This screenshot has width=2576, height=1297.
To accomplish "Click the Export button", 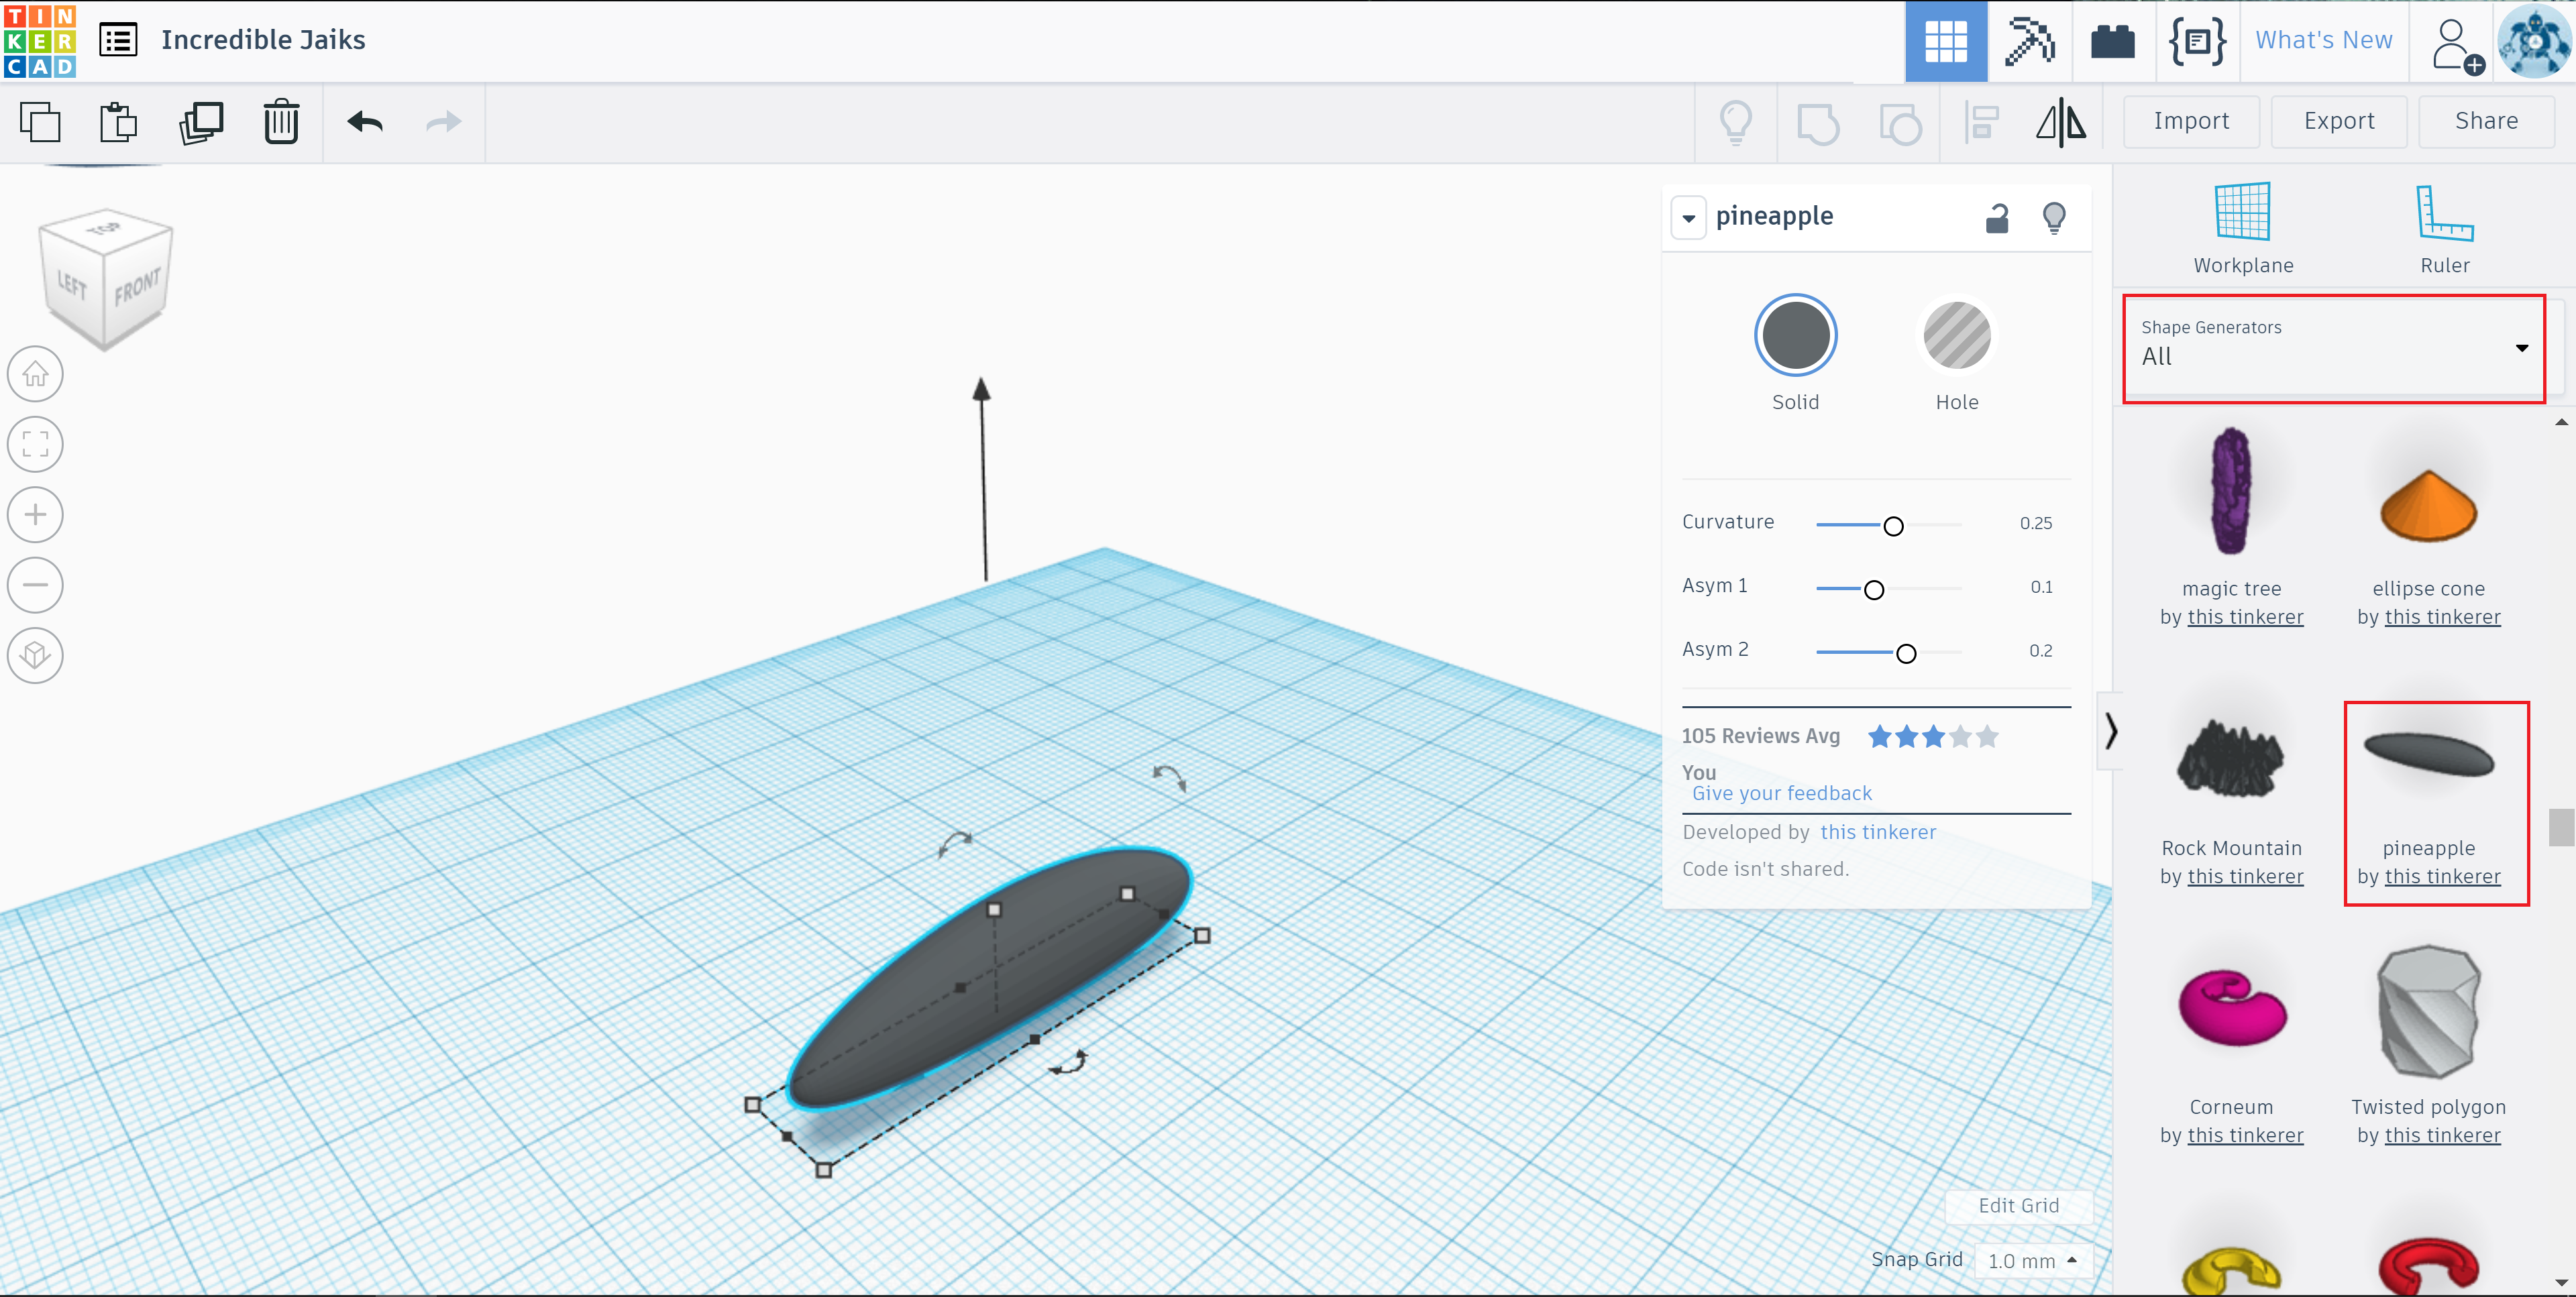I will [x=2338, y=121].
